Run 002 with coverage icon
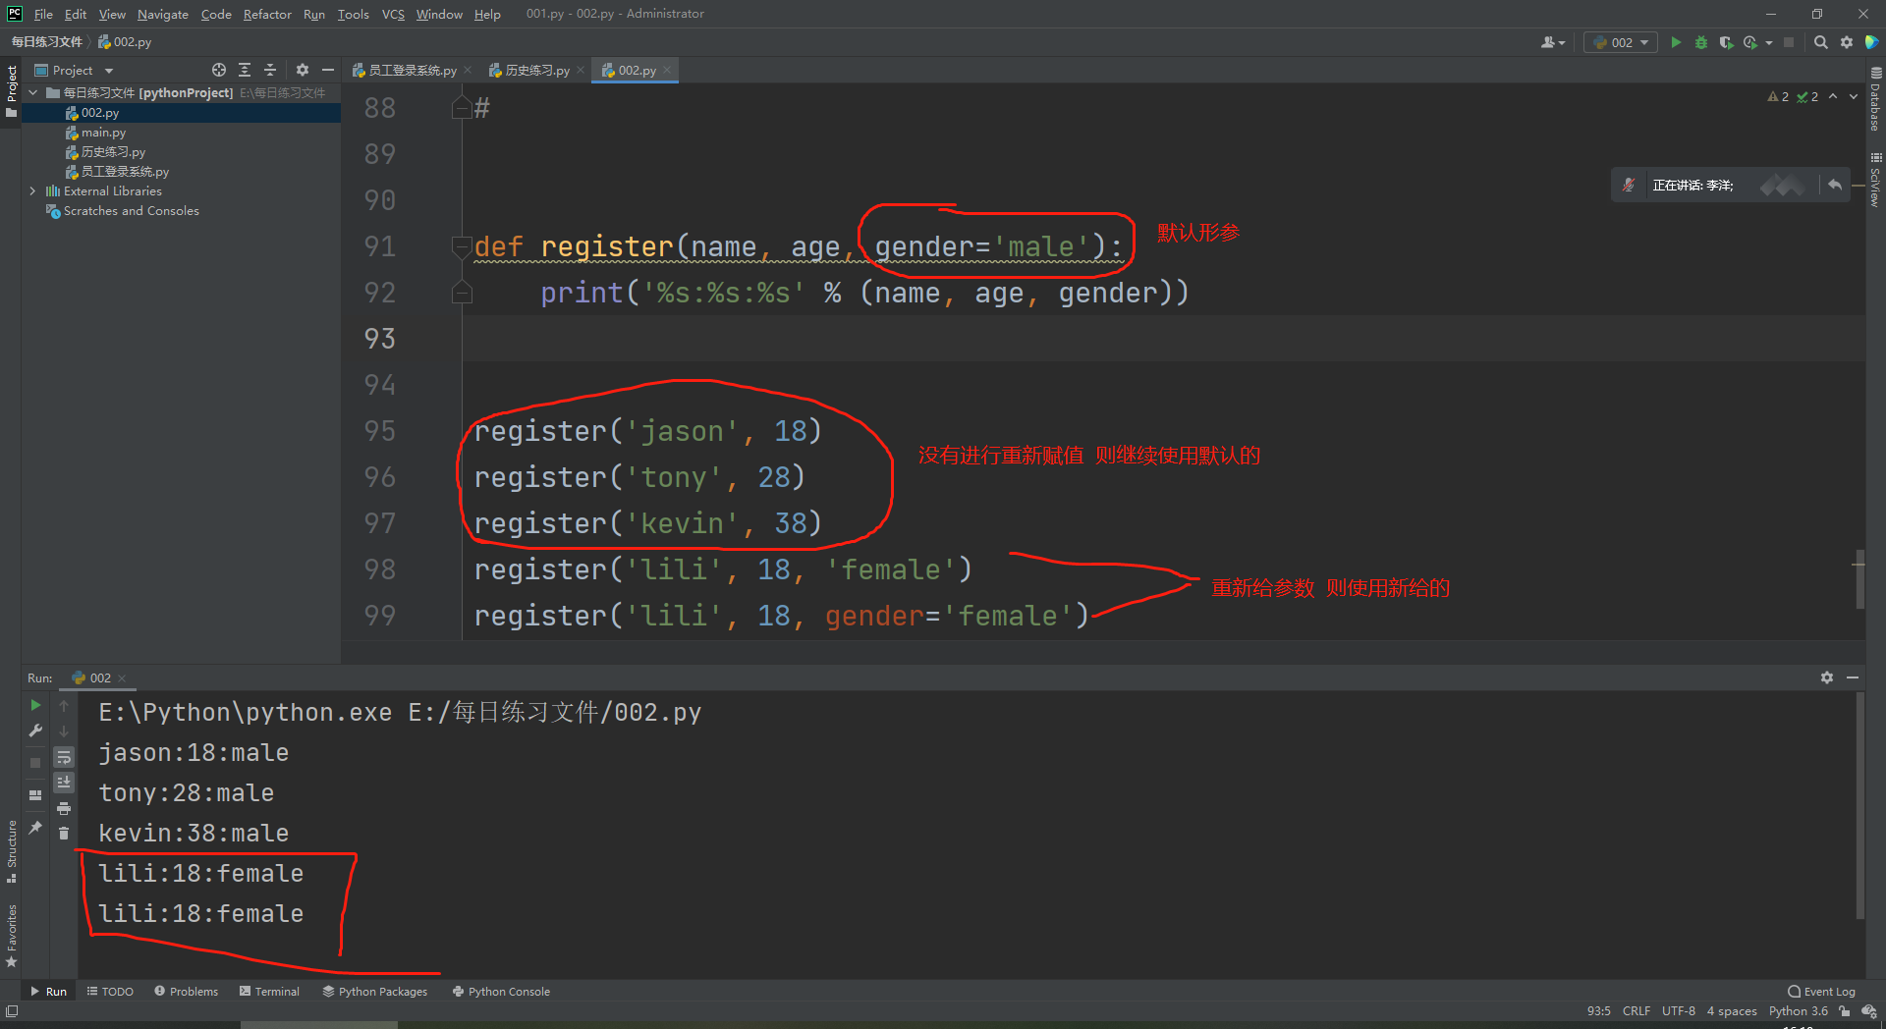Viewport: 1886px width, 1029px height. click(1726, 42)
